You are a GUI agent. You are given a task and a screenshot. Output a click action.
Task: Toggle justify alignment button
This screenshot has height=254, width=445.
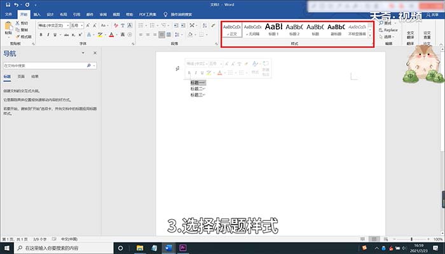point(161,34)
